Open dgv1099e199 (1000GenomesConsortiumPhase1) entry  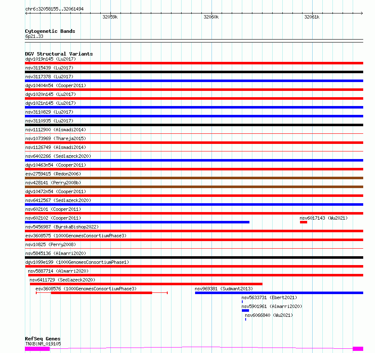click(77, 262)
